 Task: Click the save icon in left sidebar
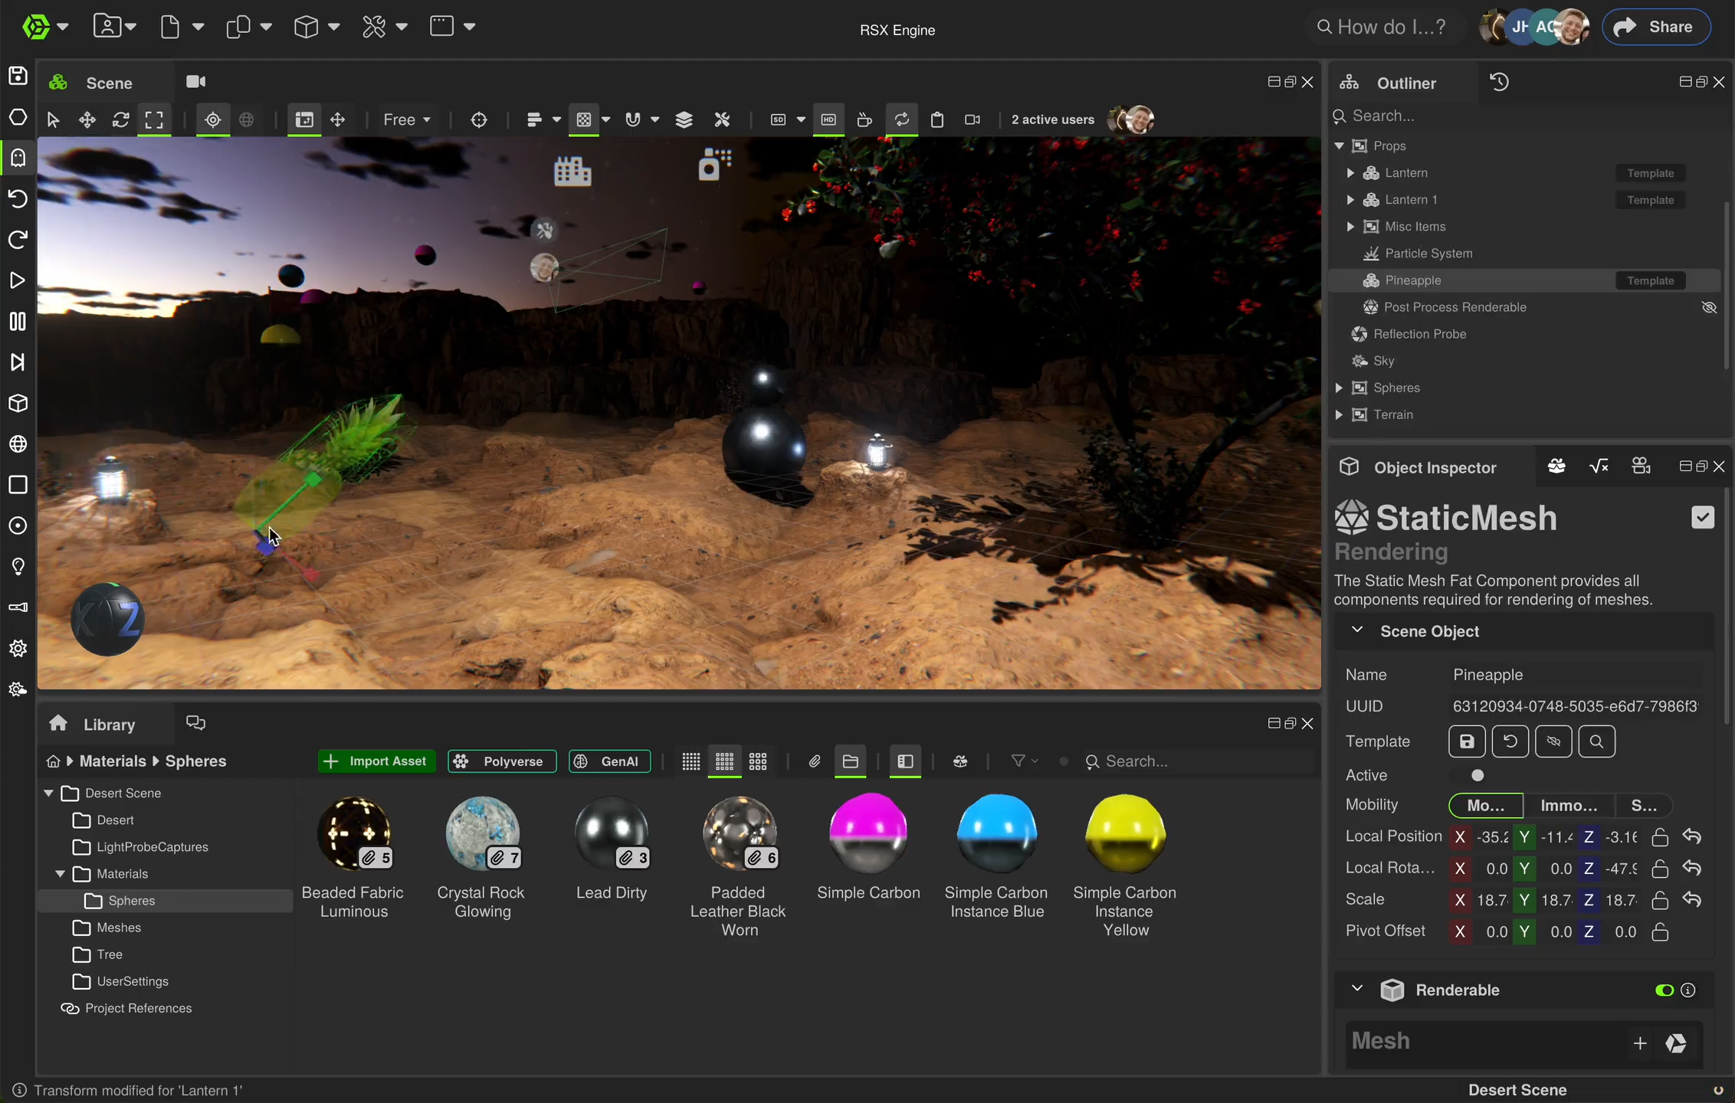[18, 76]
